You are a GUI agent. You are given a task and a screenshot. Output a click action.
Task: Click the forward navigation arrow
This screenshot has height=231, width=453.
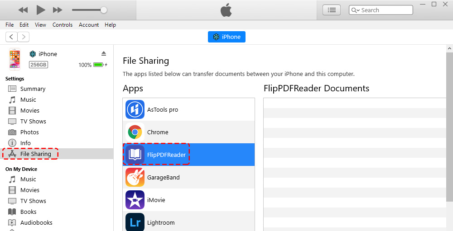coord(24,37)
